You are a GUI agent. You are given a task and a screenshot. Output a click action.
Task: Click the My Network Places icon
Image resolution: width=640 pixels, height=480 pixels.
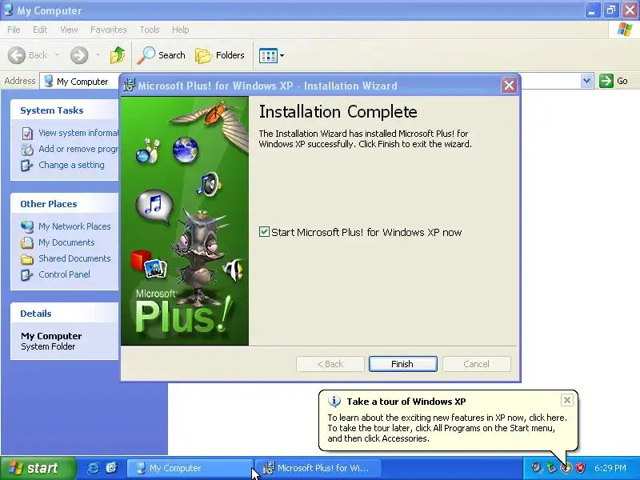pyautogui.click(x=27, y=226)
